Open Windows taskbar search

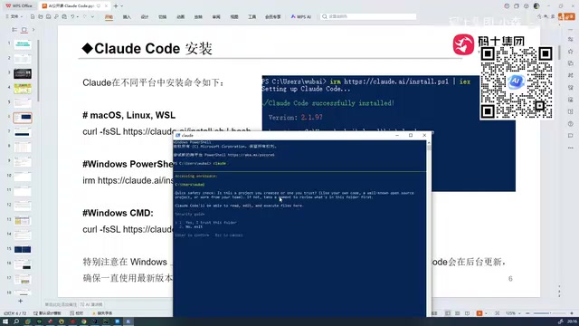point(16,321)
